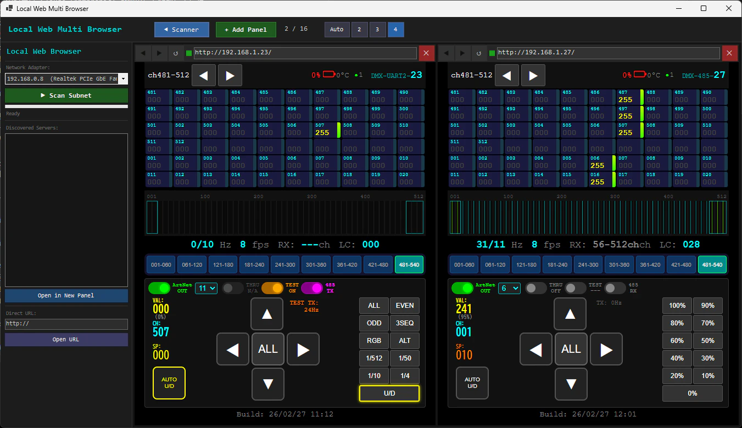
Task: Go back in the 192.168.1.23 panel
Action: pos(143,53)
